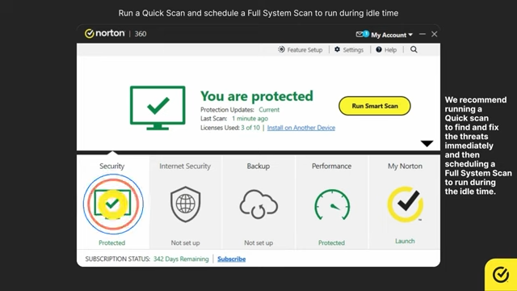Click 'Current' protection updates value
The height and width of the screenshot is (291, 517).
tap(269, 110)
